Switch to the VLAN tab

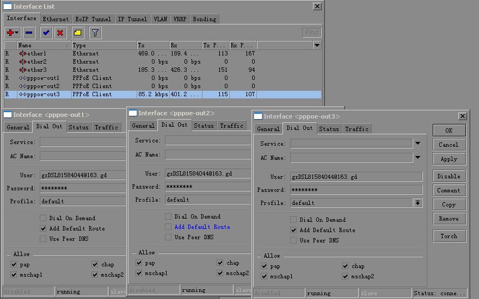click(x=160, y=19)
